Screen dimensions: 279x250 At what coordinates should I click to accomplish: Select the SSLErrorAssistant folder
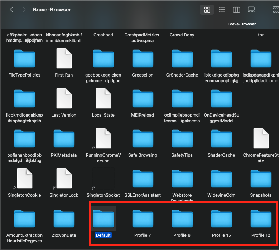pyautogui.click(x=143, y=179)
